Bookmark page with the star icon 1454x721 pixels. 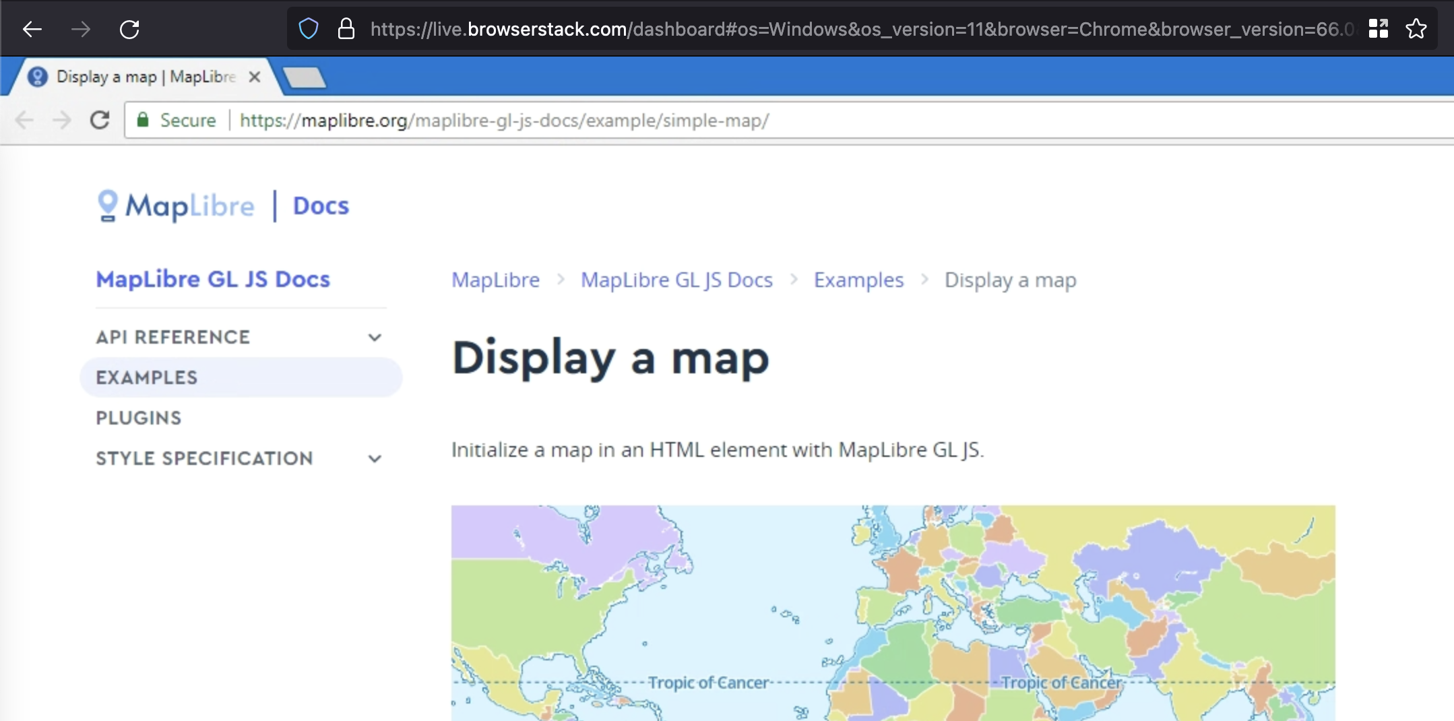coord(1416,28)
